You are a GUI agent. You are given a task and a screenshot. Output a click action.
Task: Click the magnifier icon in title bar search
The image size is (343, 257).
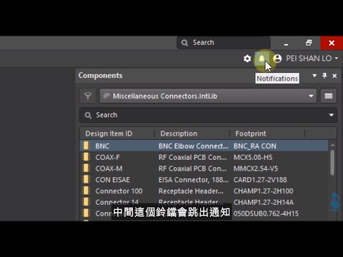(x=184, y=43)
